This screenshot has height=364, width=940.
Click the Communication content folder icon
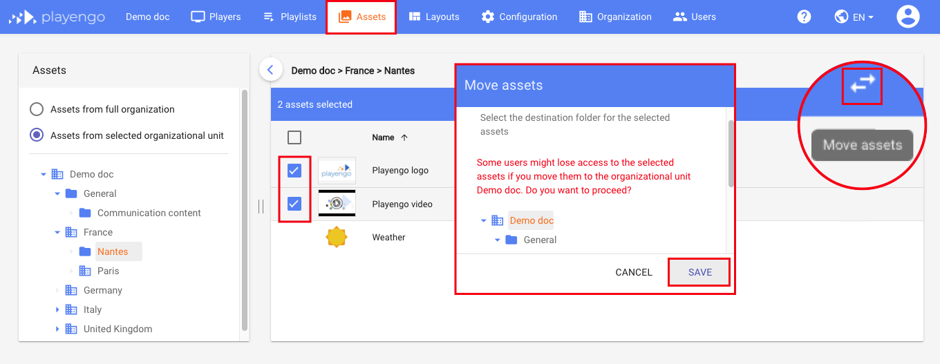pos(85,213)
